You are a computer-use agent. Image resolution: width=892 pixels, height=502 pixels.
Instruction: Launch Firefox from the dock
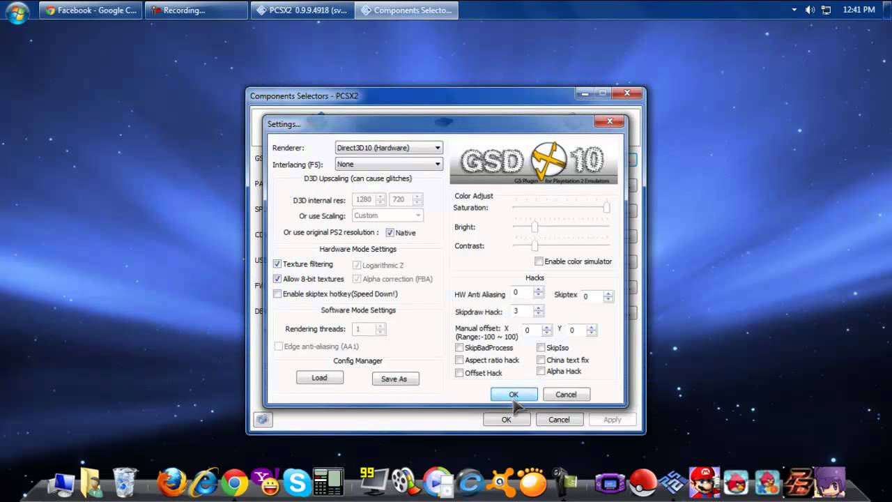(x=171, y=482)
